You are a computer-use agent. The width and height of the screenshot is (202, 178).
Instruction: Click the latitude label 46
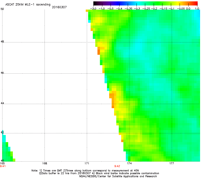[x=2, y=73]
